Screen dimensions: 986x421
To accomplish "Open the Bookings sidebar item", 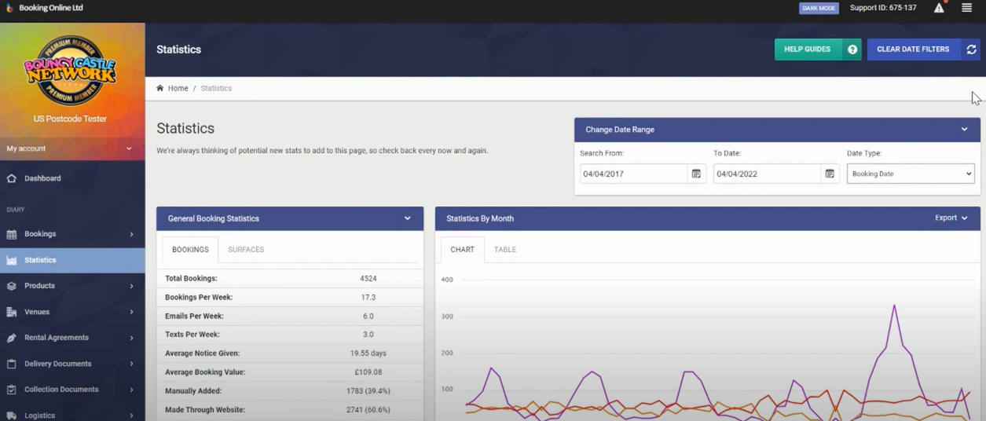I will click(72, 234).
